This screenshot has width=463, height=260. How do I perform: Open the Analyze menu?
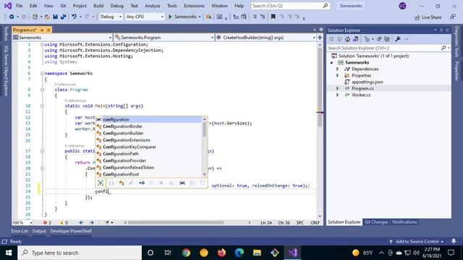[x=153, y=6]
